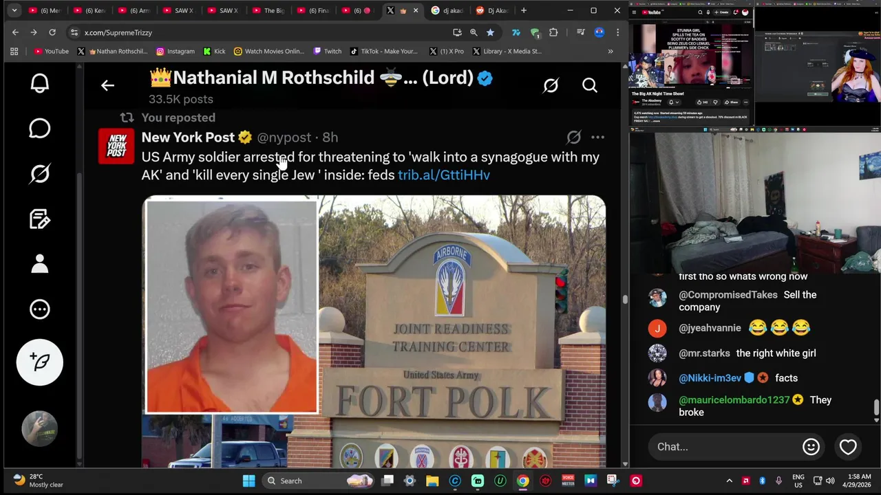The height and width of the screenshot is (495, 881).
Task: Open media control icon in toolbar
Action: [580, 32]
